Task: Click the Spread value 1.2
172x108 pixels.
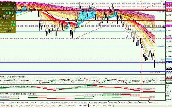Action: [x=12, y=16]
